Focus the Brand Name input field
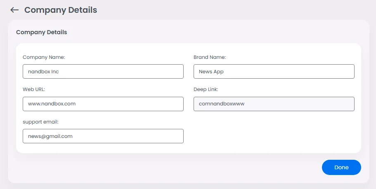Viewport: 376px width, 189px height. (x=274, y=71)
